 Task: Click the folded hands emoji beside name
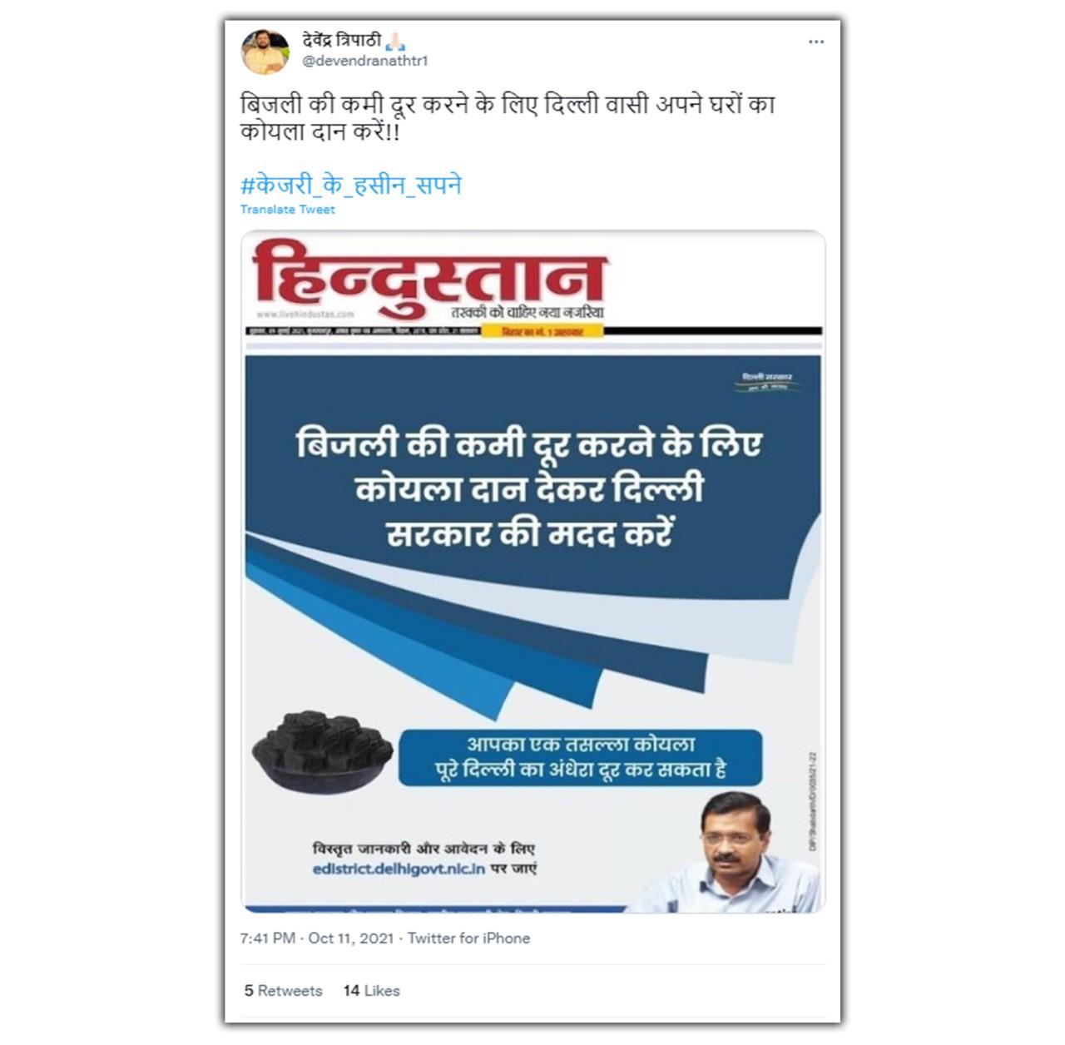[x=394, y=40]
